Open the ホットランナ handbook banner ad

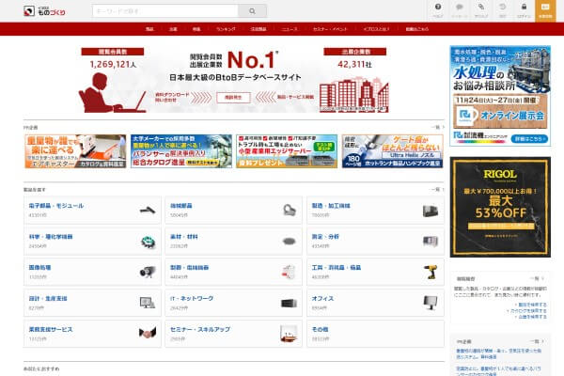tap(392, 151)
